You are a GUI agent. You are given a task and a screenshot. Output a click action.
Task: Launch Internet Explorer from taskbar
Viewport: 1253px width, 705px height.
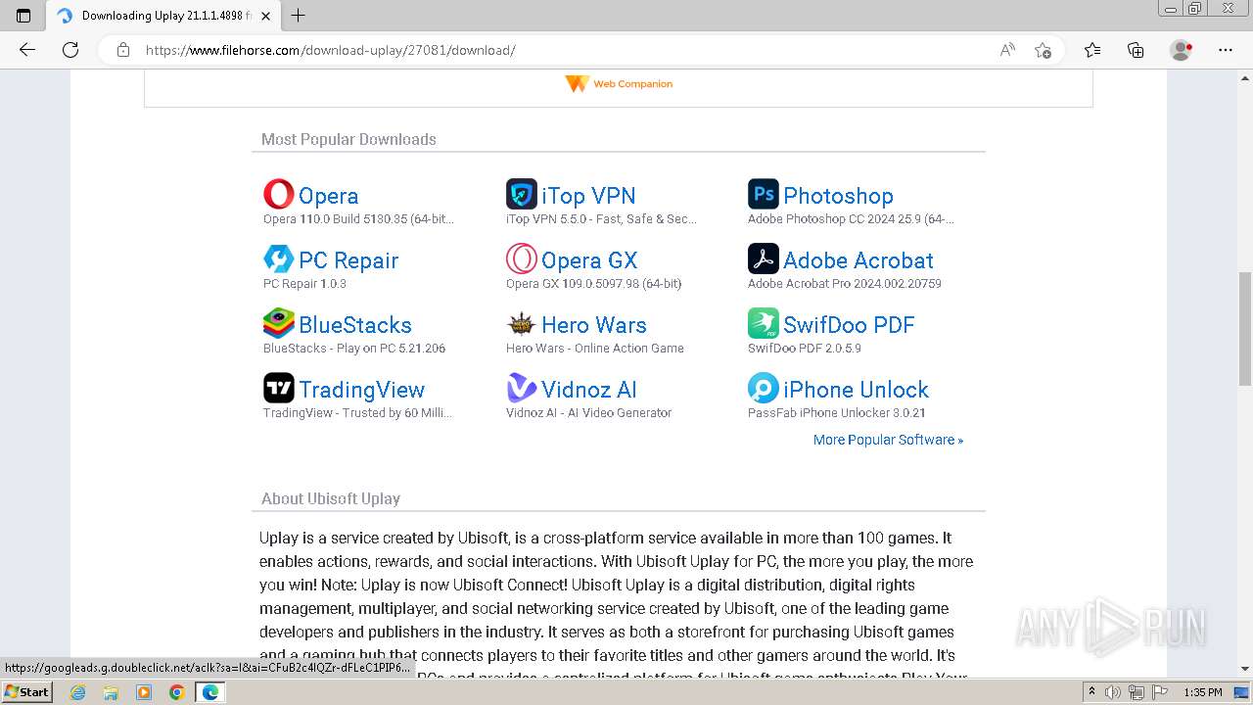(x=78, y=692)
